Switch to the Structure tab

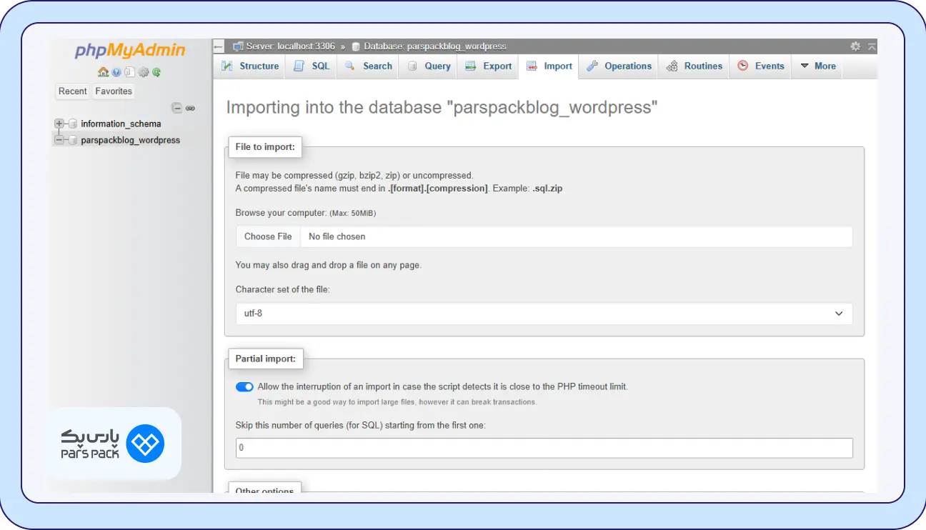tap(250, 66)
